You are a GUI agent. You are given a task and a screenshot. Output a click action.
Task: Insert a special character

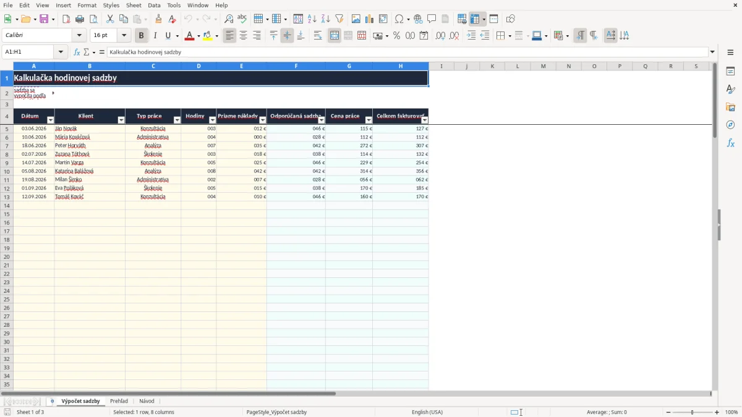pos(399,19)
